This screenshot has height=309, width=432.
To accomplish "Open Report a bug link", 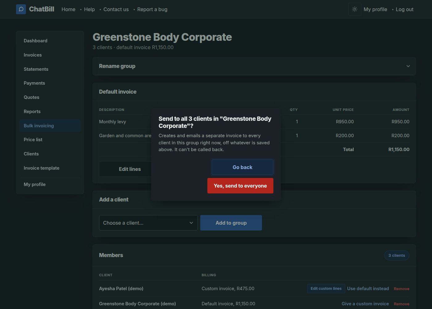I will point(152,9).
